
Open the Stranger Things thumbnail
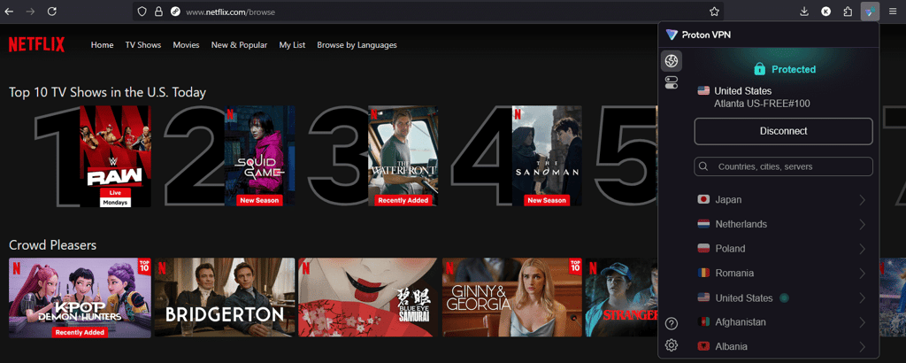pos(622,297)
